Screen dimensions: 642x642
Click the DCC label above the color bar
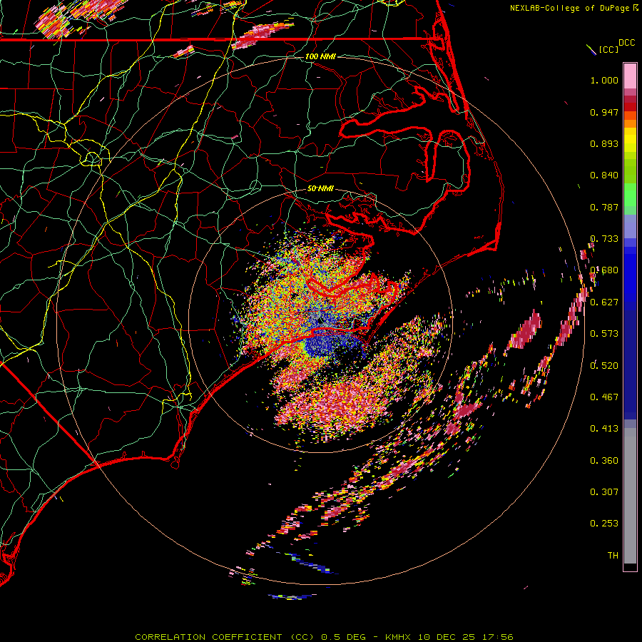tap(626, 43)
